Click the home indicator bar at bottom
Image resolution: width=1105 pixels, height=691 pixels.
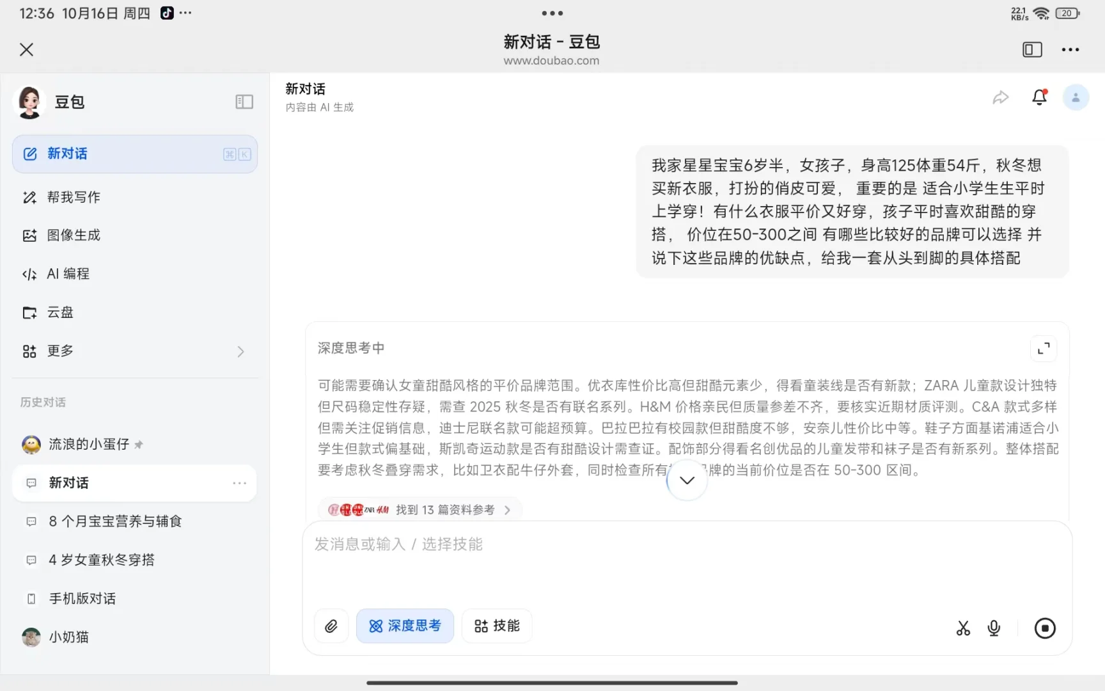552,683
